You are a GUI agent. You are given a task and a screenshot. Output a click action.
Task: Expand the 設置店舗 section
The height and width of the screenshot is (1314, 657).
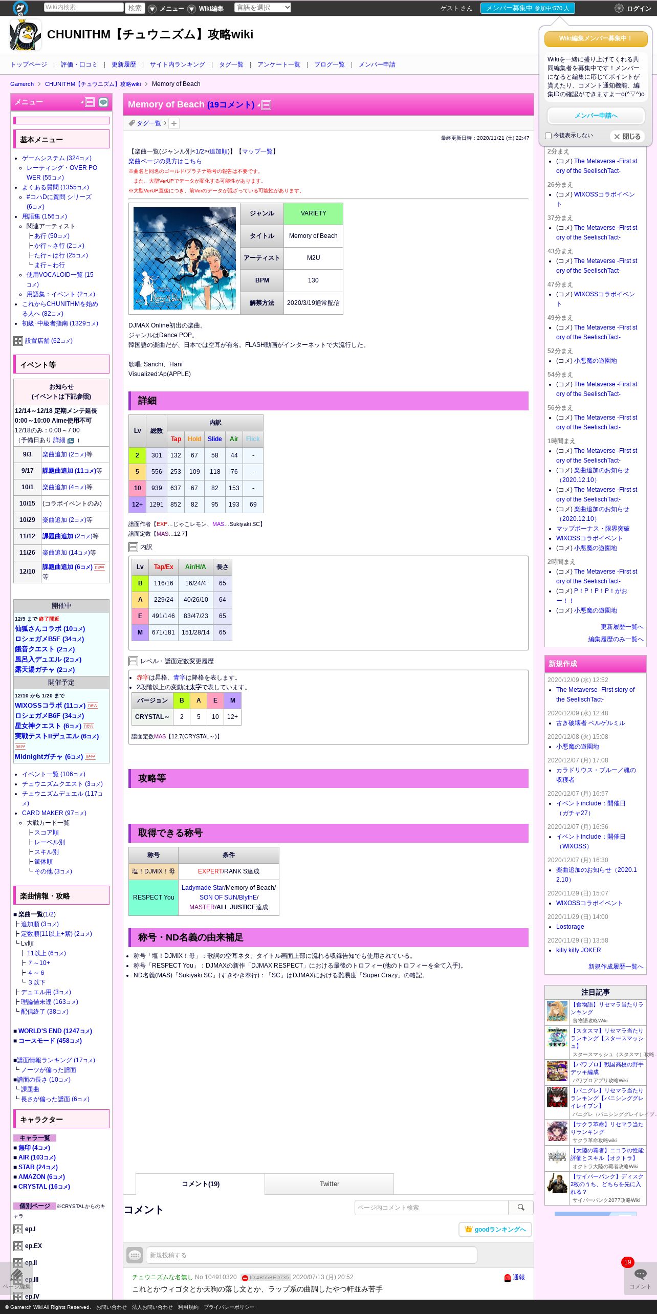coord(18,341)
